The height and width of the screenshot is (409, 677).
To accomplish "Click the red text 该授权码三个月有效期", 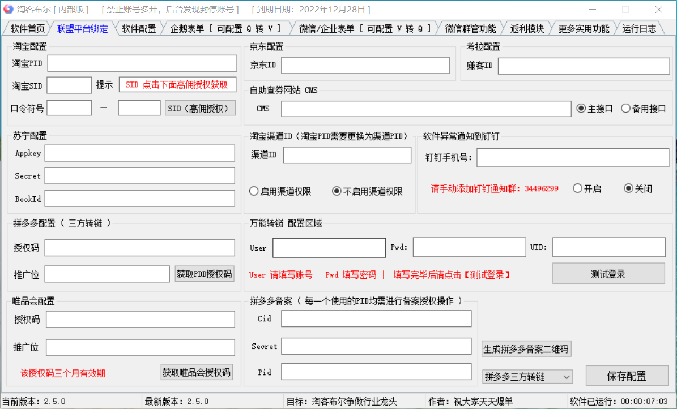I will 63,373.
